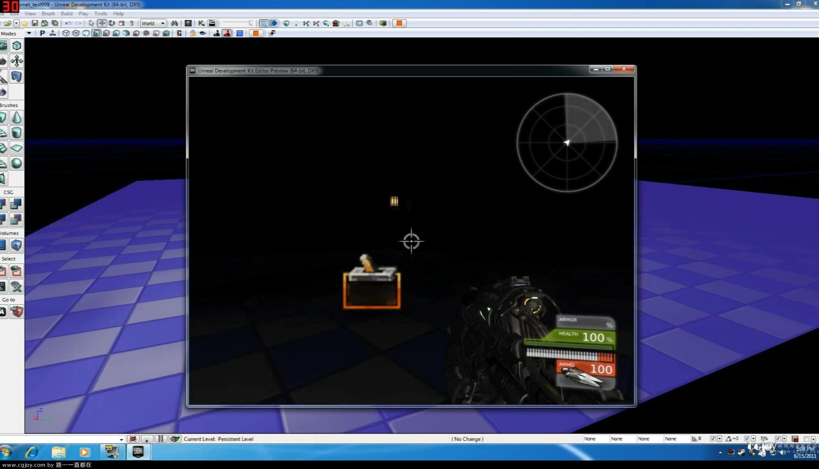
Task: Click the Windows Start button
Action: tap(6, 452)
